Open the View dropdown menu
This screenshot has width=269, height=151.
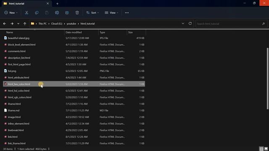[x=111, y=13]
